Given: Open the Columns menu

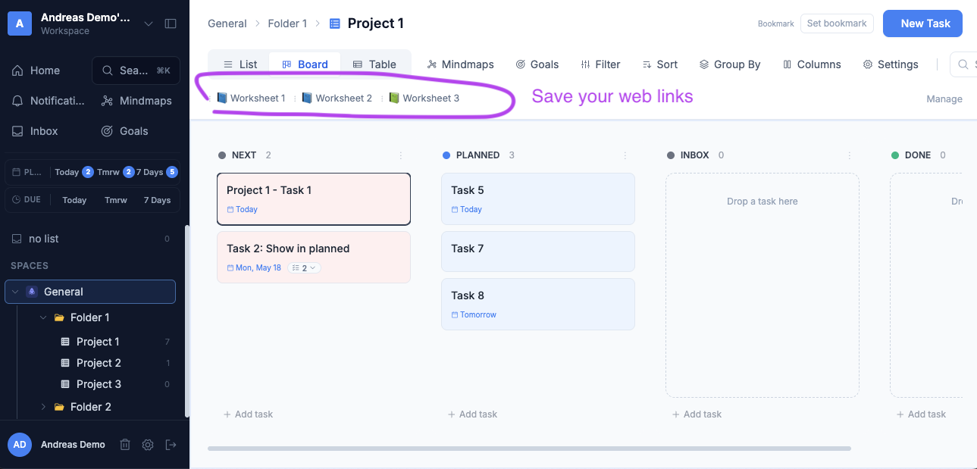Looking at the screenshot, I should pyautogui.click(x=812, y=64).
